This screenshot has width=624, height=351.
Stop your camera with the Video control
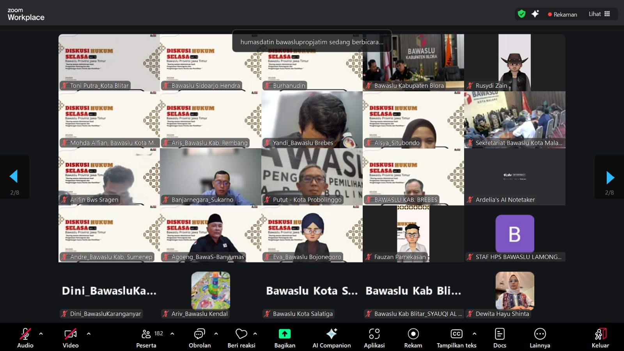[x=70, y=337]
